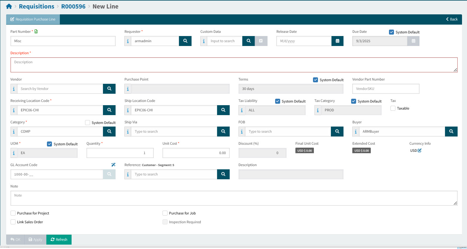Click into the Description text area
467x249 pixels.
pyautogui.click(x=234, y=65)
